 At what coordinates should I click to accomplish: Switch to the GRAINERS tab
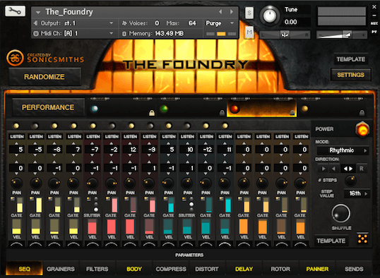coord(61,269)
